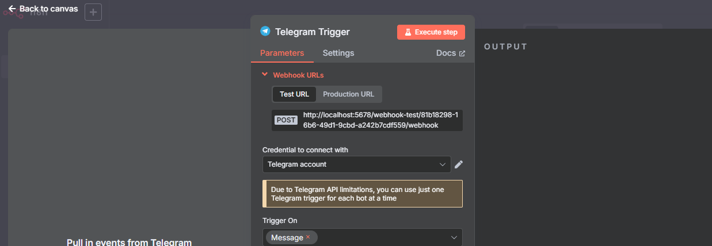Open the Telegram account credential dropdown

357,164
